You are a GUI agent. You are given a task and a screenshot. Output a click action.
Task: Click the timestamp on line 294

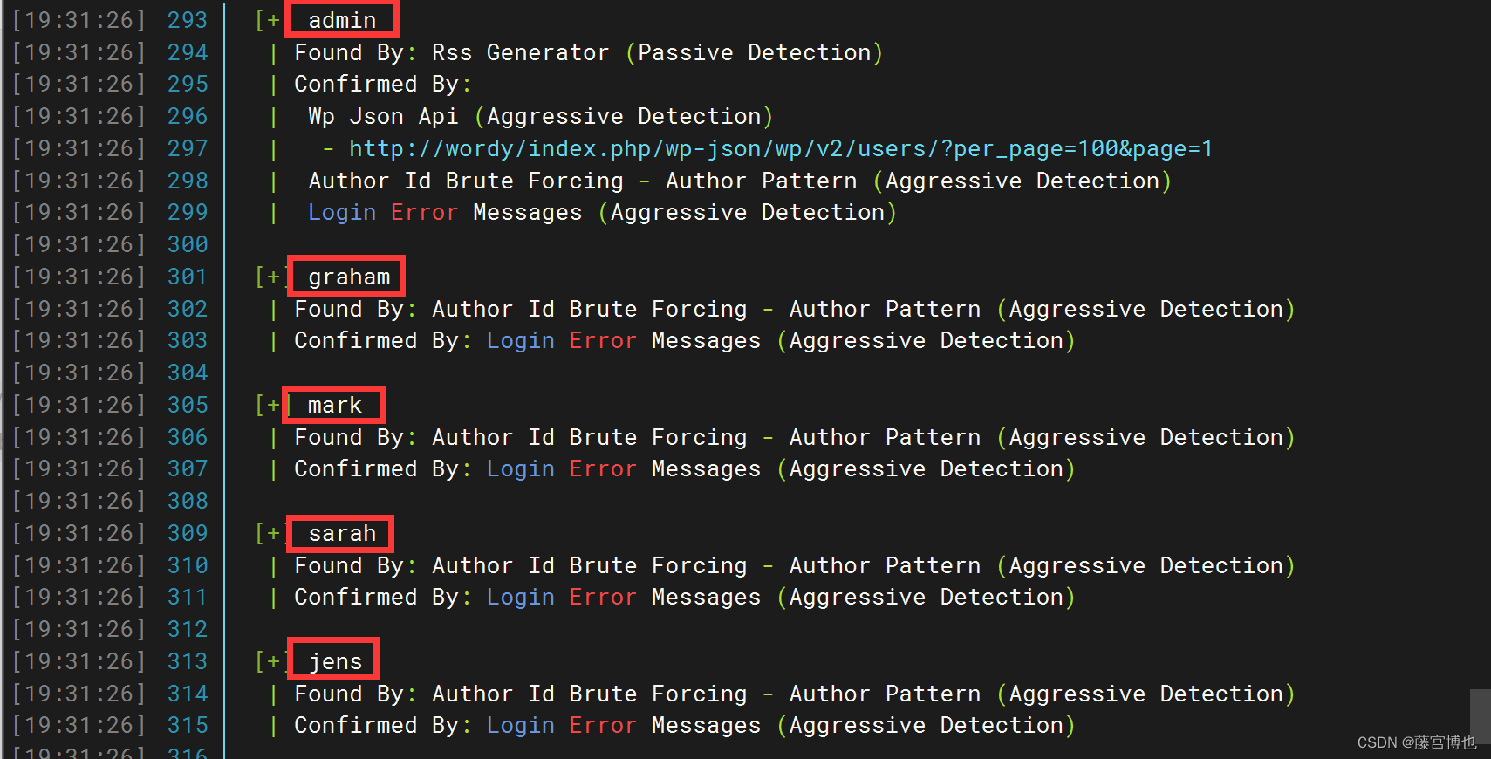pyautogui.click(x=79, y=52)
